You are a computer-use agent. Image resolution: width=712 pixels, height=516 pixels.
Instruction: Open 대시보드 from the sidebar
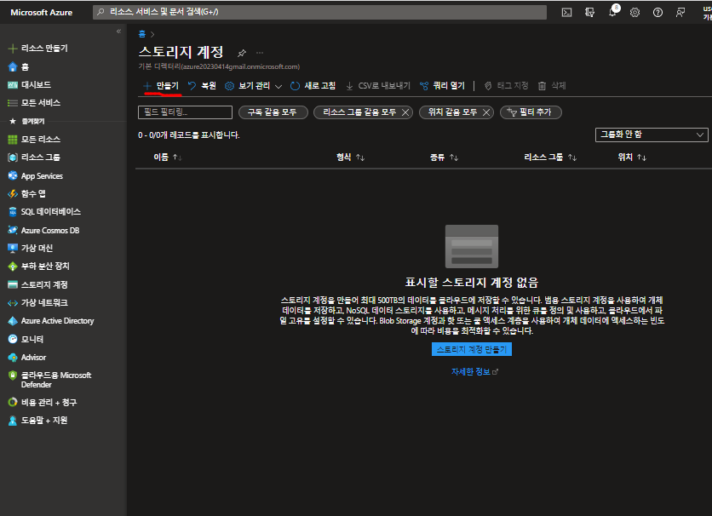tap(30, 85)
